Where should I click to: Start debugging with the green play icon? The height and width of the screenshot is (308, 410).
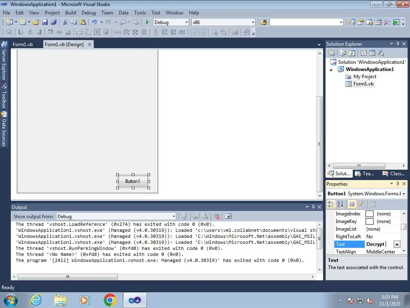(x=147, y=22)
